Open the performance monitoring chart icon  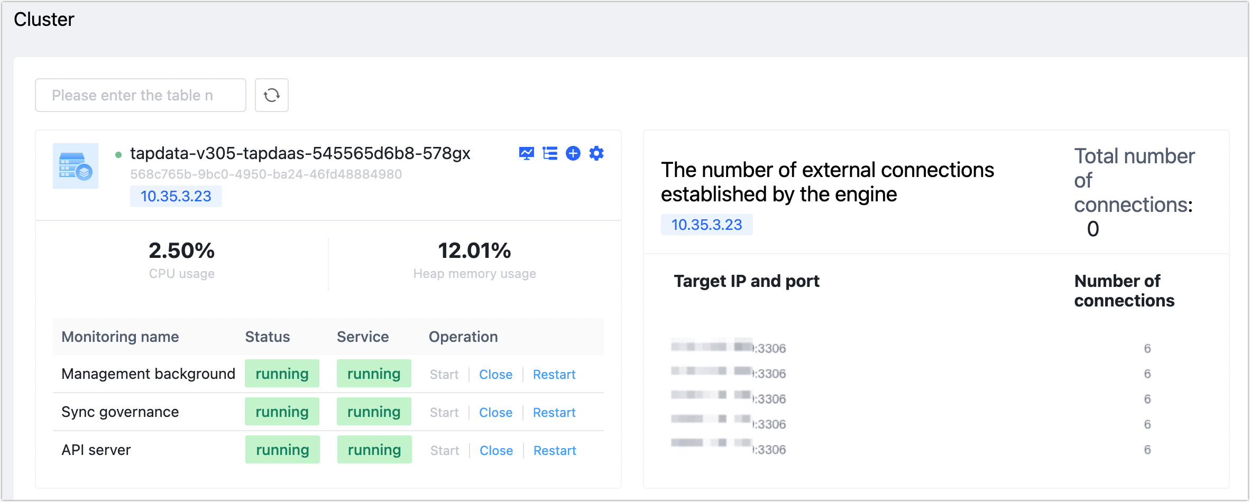click(527, 153)
